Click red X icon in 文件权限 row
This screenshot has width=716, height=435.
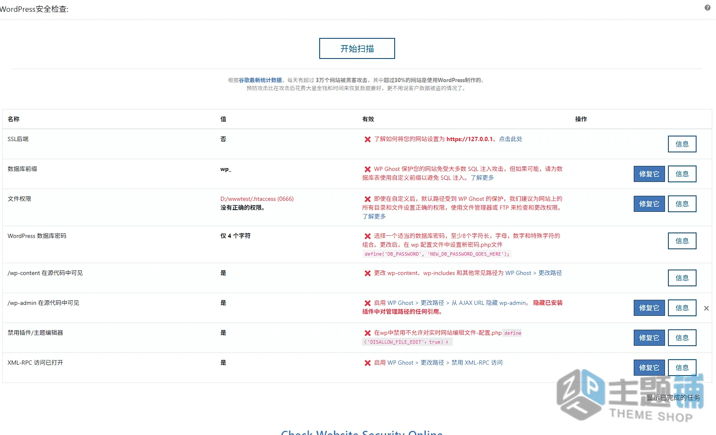(x=368, y=199)
